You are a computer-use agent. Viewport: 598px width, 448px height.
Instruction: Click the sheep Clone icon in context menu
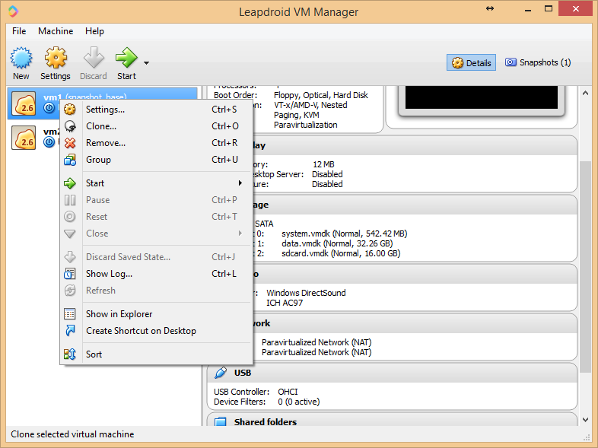click(70, 126)
